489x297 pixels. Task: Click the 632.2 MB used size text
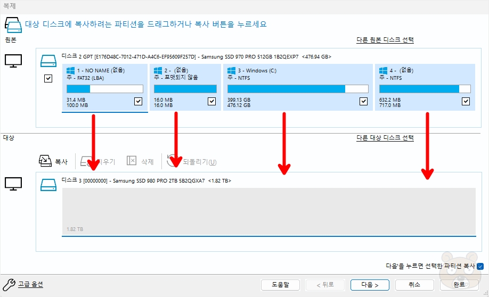[390, 100]
